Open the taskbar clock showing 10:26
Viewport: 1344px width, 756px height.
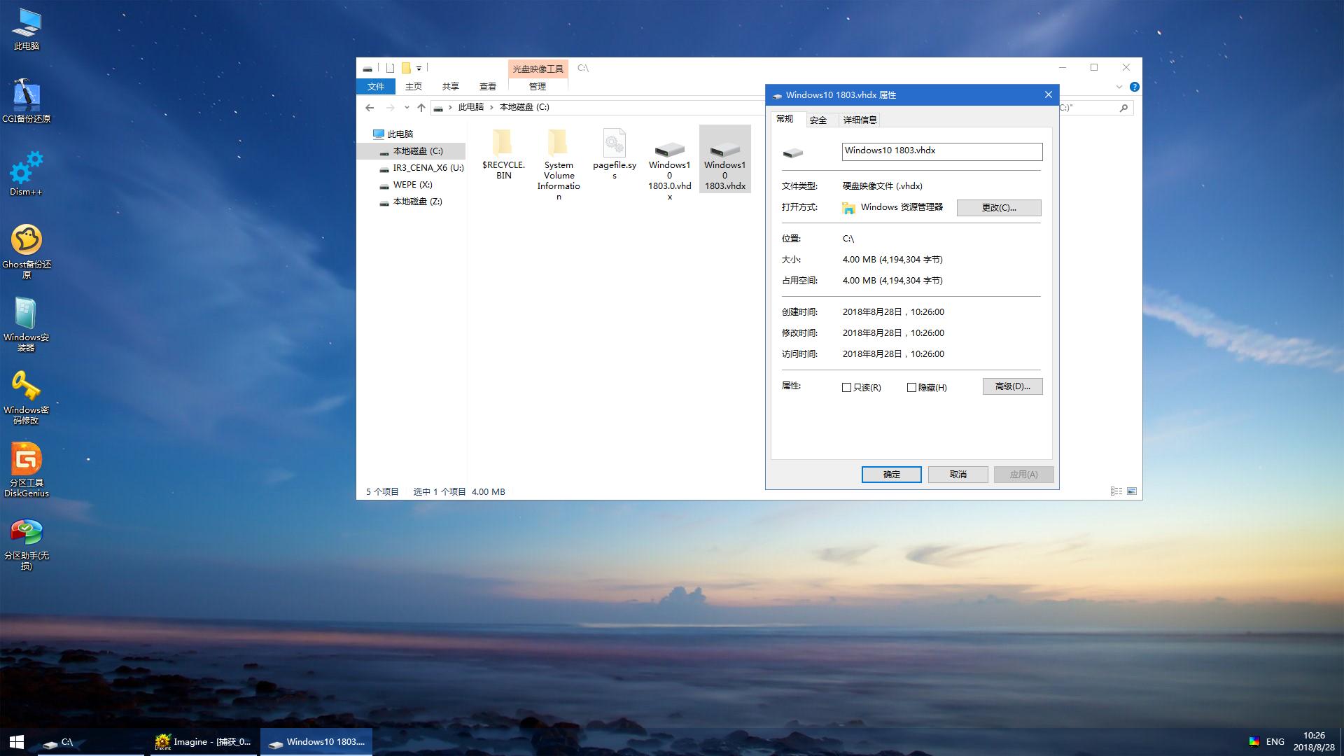pos(1314,741)
